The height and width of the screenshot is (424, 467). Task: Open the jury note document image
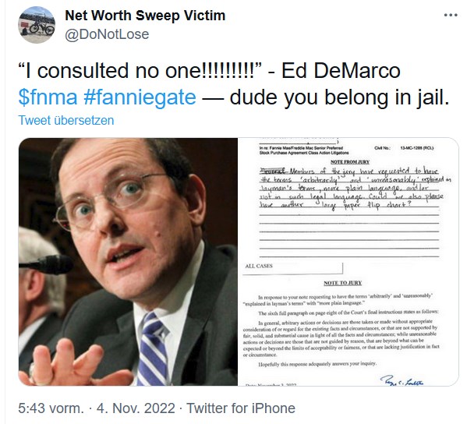(x=348, y=262)
